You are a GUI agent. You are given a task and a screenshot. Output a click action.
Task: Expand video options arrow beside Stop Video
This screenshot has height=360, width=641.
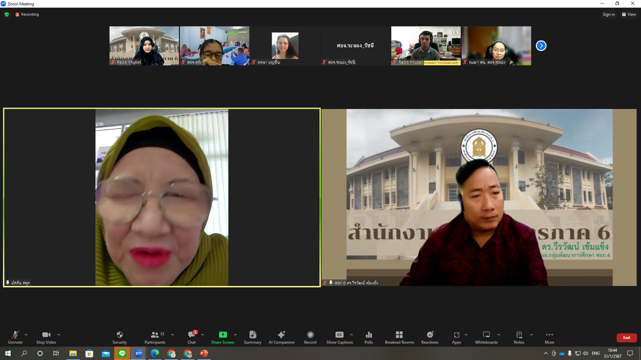coord(59,335)
